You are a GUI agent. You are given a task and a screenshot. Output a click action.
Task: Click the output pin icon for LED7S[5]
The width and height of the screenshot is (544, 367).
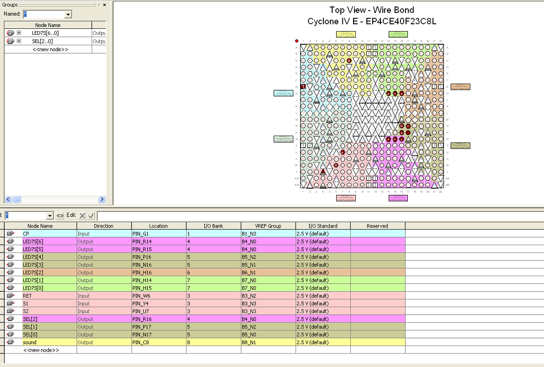[x=10, y=249]
